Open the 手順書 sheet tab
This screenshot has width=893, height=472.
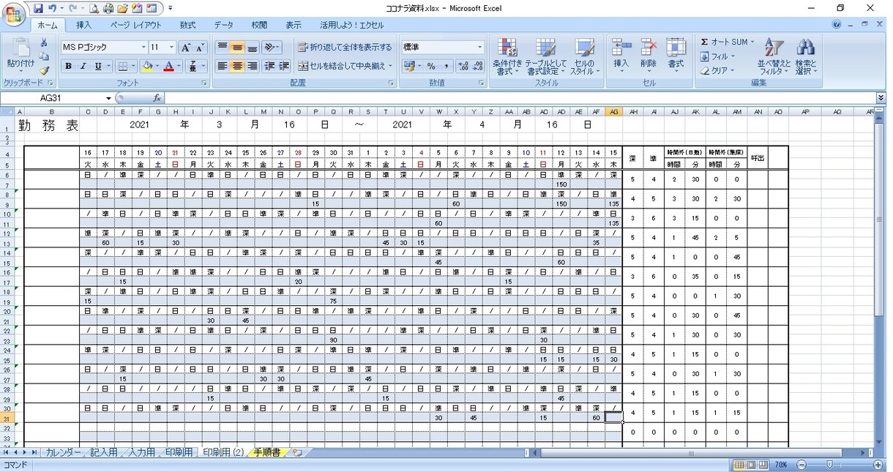266,453
